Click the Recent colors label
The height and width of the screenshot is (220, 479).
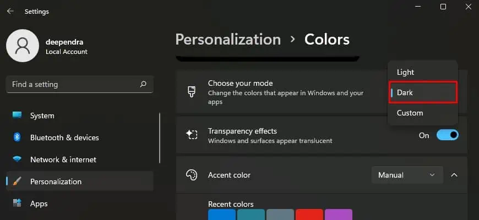231,204
